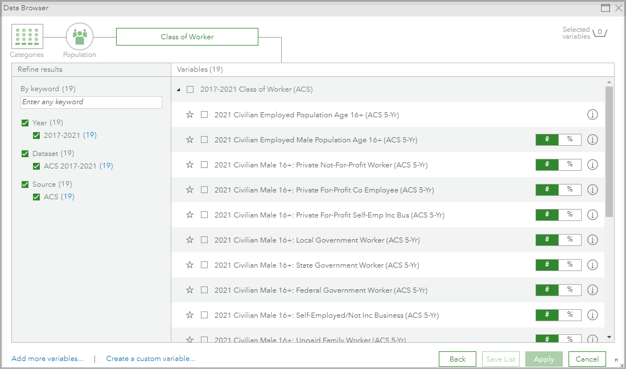The height and width of the screenshot is (369, 626).
Task: Select the Population category icon
Action: (x=79, y=36)
